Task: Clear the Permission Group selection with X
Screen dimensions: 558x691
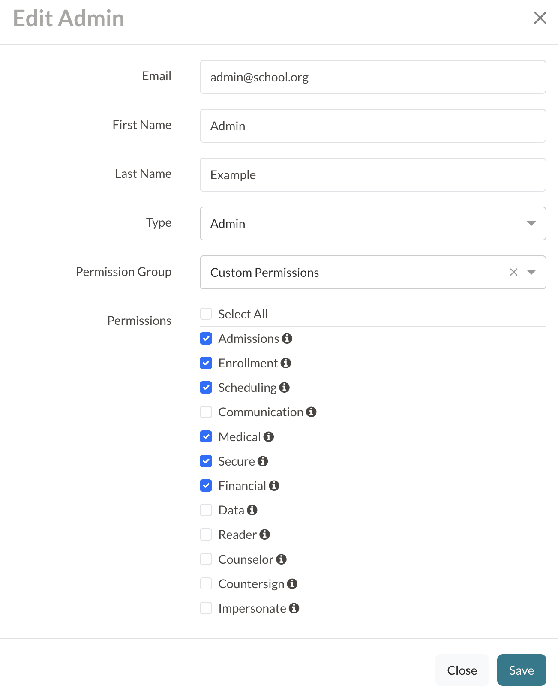Action: [514, 272]
